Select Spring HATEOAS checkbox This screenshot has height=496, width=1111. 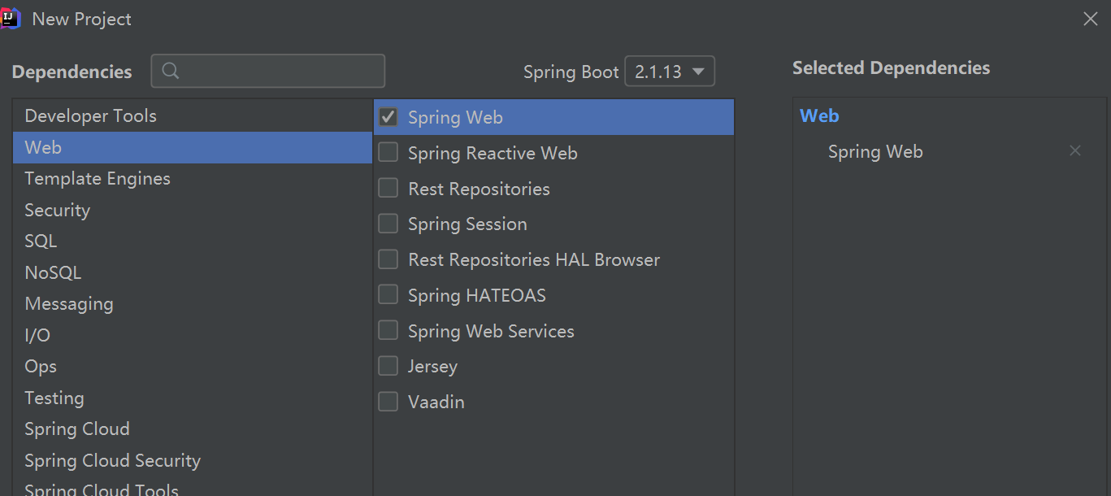(388, 294)
